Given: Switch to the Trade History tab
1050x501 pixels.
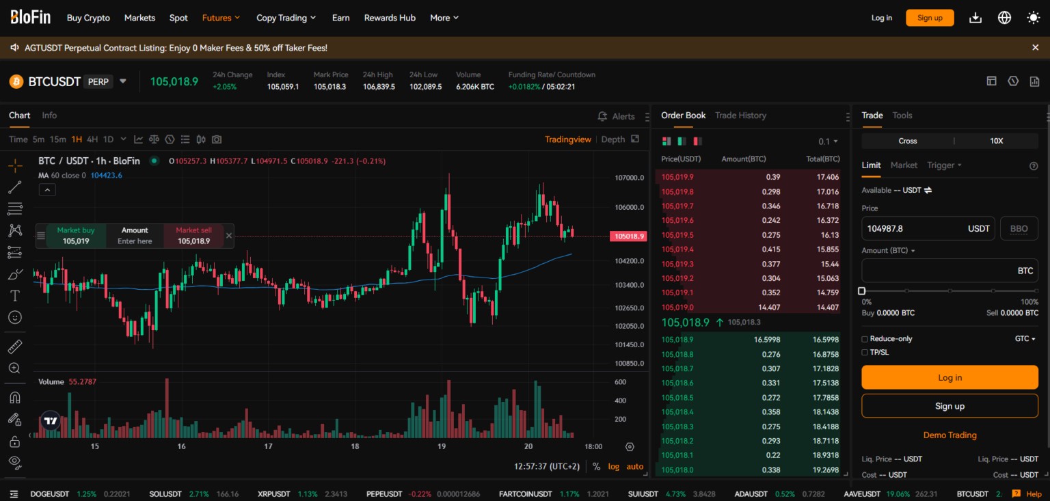Looking at the screenshot, I should click(x=740, y=116).
